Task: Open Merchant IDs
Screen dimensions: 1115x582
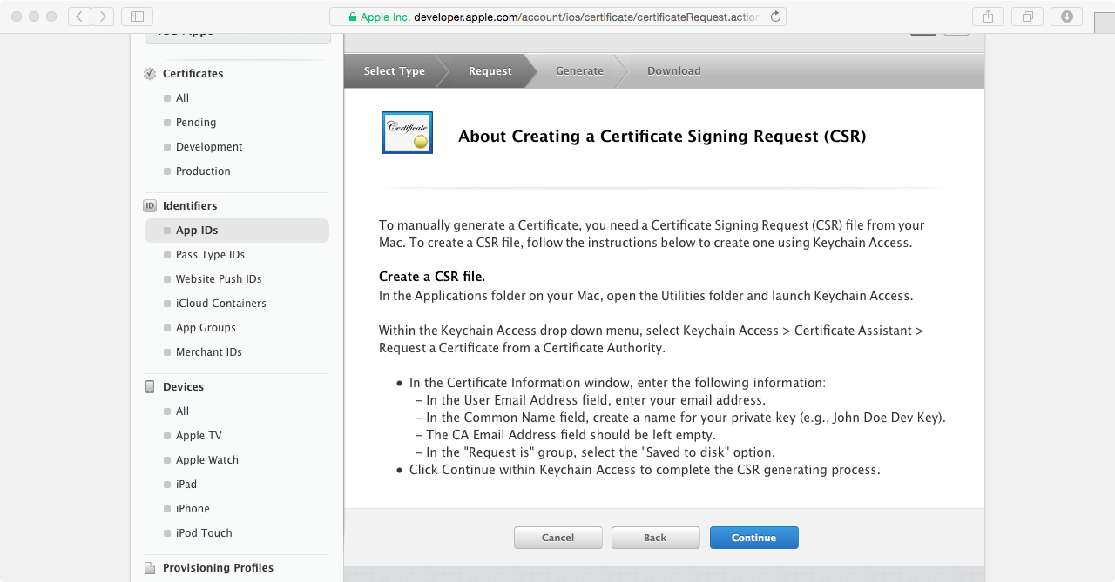Action: coord(209,352)
